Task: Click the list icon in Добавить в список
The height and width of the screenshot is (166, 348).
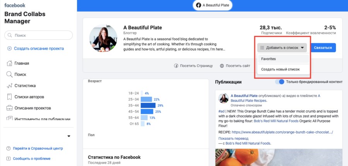Action: [x=262, y=47]
